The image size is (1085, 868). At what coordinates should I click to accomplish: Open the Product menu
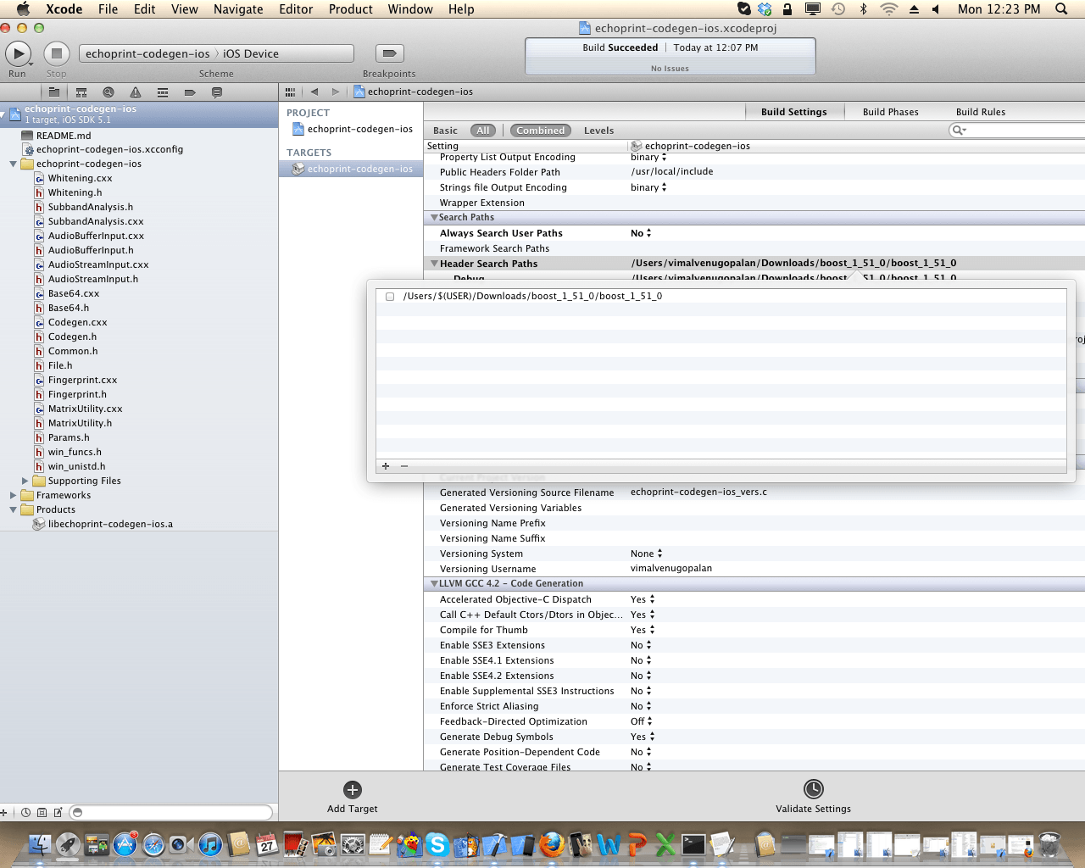pos(350,9)
